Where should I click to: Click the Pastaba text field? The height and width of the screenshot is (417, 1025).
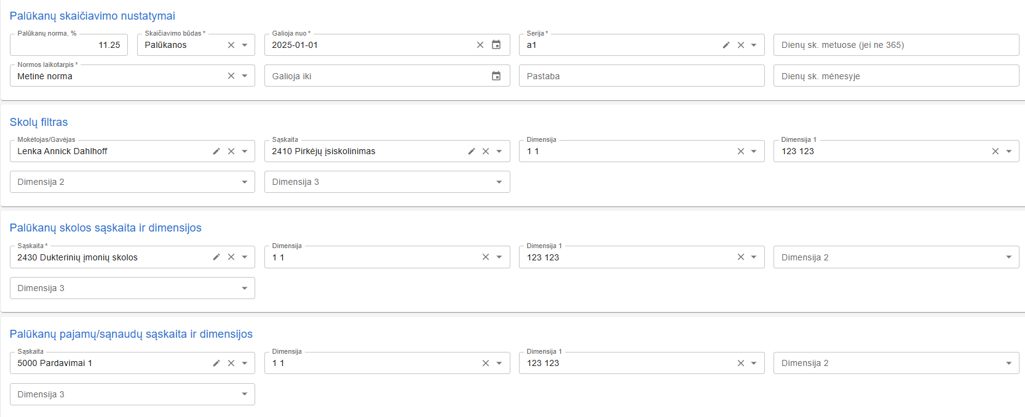click(x=641, y=76)
